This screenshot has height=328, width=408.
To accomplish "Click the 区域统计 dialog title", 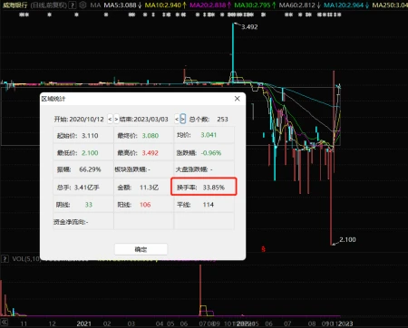I will tap(53, 99).
